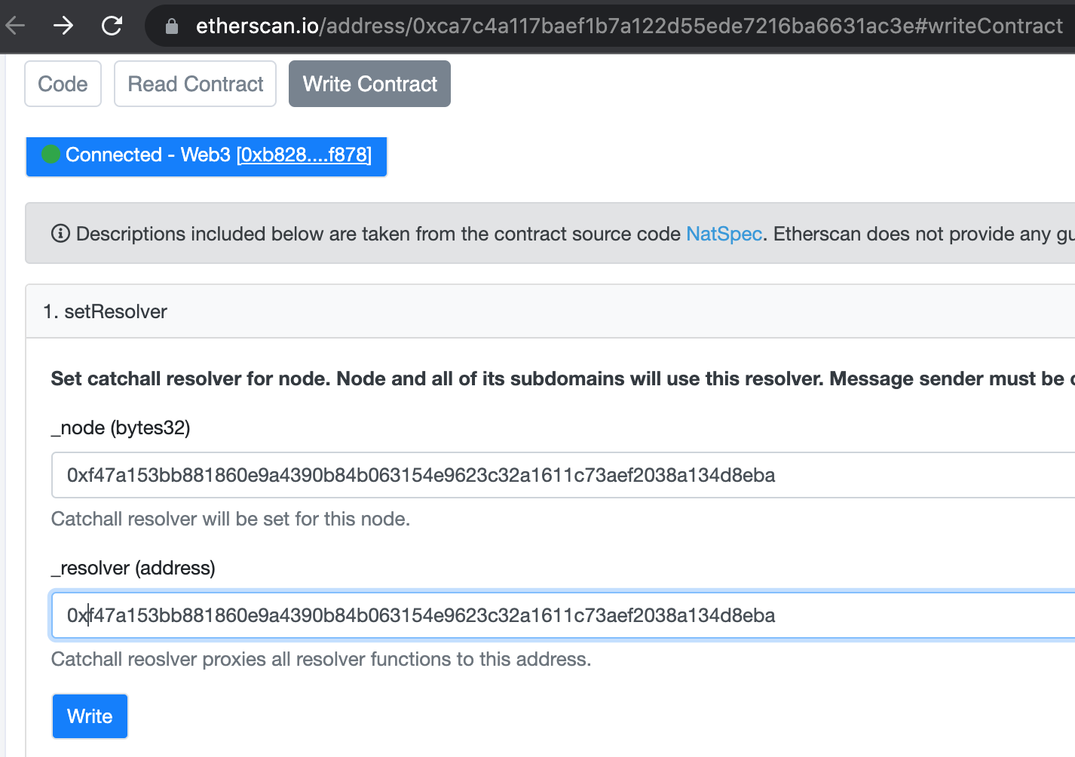This screenshot has height=757, width=1075.
Task: Switch to the Read Contract tab
Action: pyautogui.click(x=194, y=84)
